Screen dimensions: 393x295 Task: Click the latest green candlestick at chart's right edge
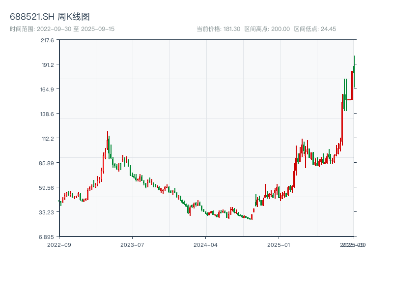[x=354, y=71]
